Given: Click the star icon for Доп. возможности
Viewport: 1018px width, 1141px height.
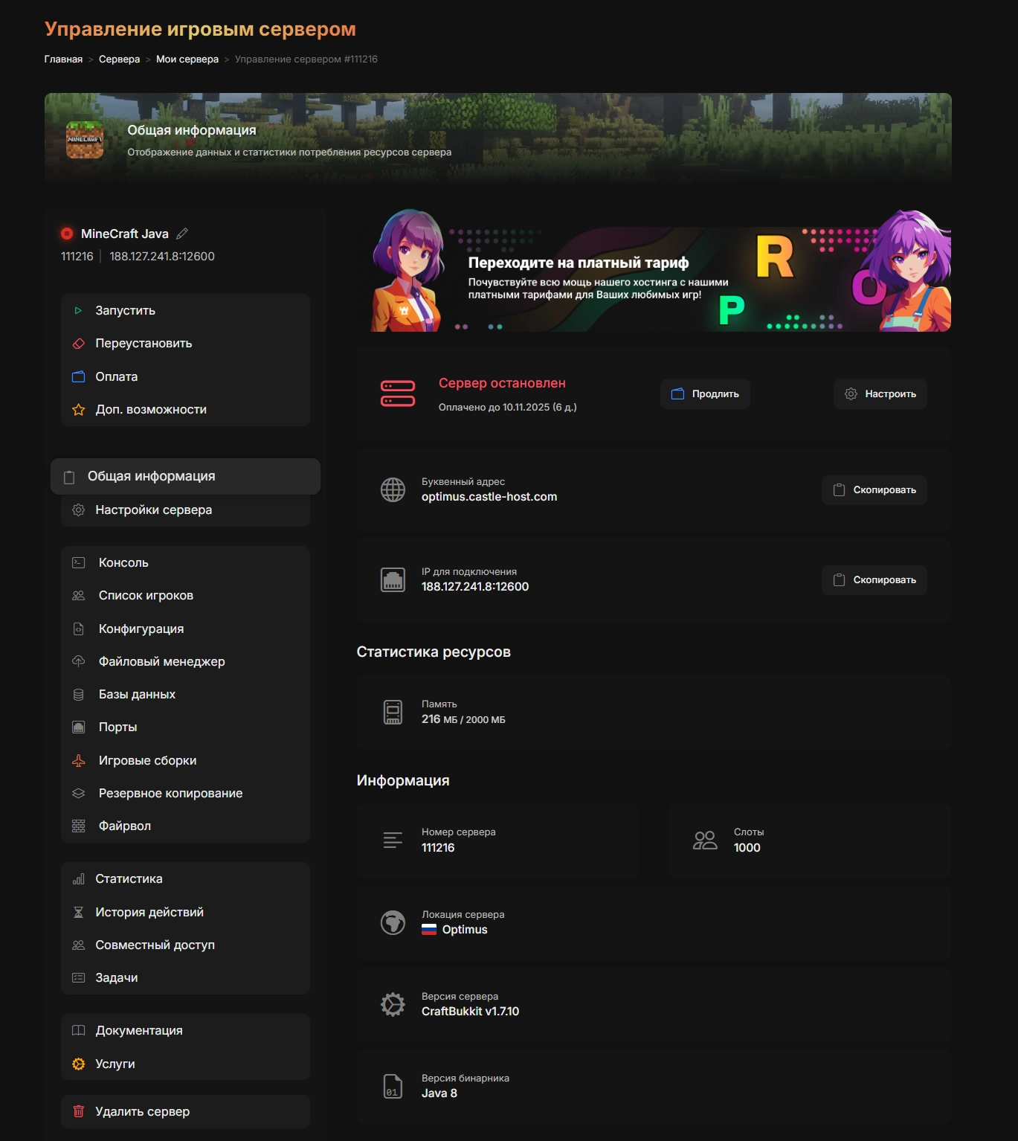Looking at the screenshot, I should (78, 410).
